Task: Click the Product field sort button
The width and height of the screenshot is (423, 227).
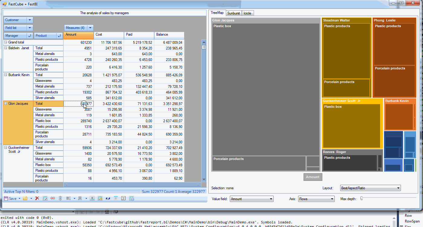Action: pos(59,36)
